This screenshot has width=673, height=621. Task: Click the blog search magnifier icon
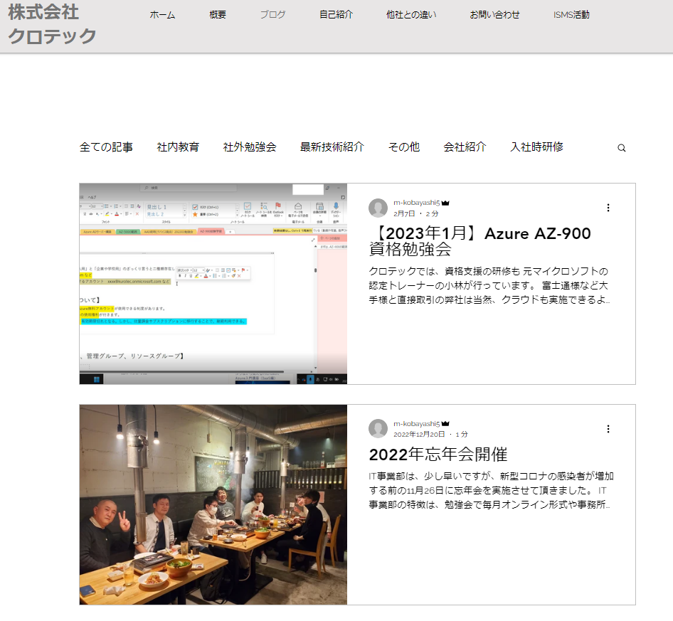(x=621, y=148)
